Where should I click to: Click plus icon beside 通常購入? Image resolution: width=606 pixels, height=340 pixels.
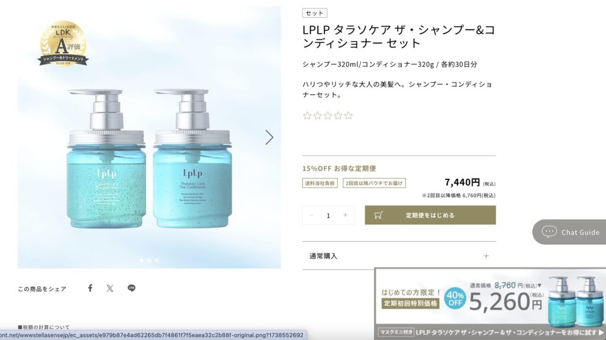pyautogui.click(x=486, y=256)
